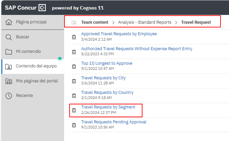Screen dimensions: 229x141
Task: Click the date 5/22/2023 4:32 PM
Action: click(97, 54)
